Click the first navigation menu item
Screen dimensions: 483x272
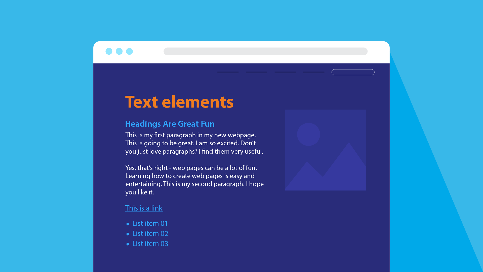228,72
